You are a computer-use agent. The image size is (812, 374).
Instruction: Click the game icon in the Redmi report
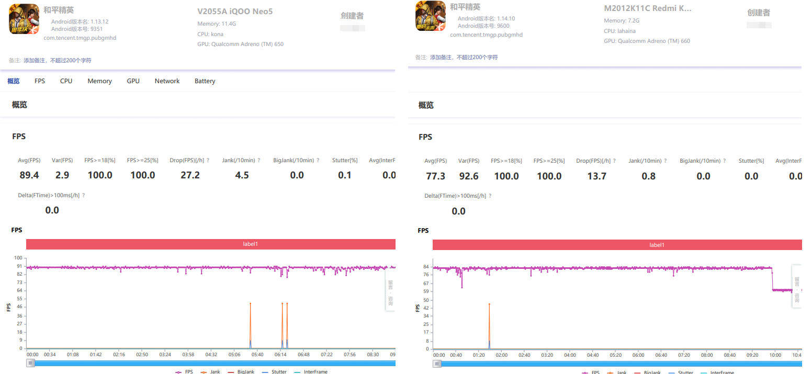pos(431,16)
